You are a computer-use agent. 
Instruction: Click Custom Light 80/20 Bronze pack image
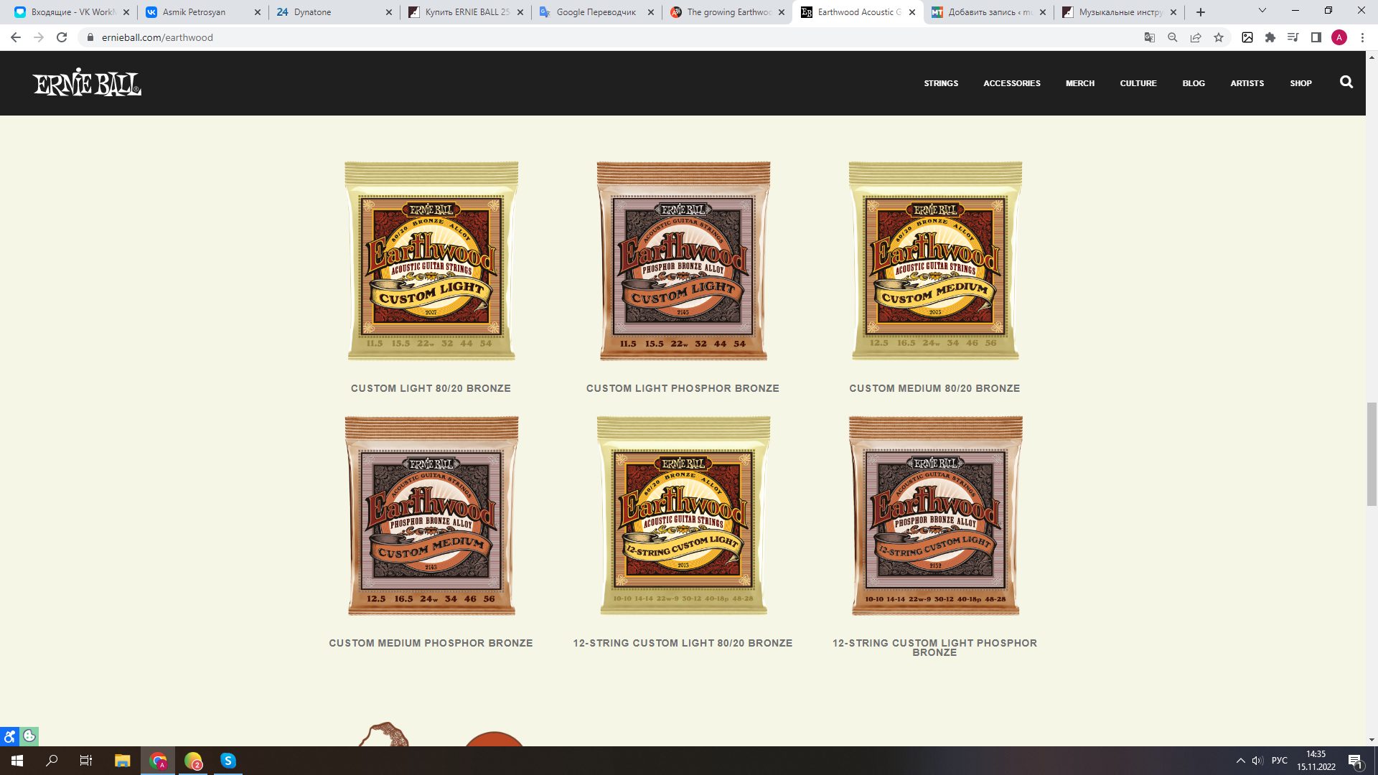click(431, 261)
